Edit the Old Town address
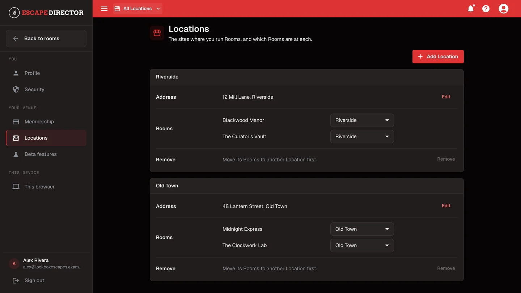This screenshot has width=521, height=293. click(x=446, y=205)
